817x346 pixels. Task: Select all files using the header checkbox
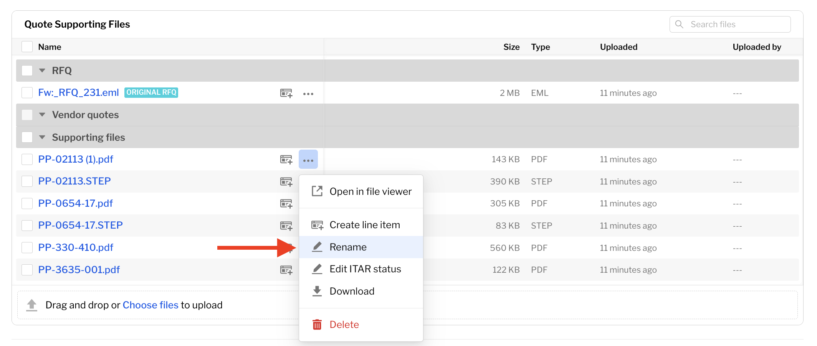click(x=27, y=46)
